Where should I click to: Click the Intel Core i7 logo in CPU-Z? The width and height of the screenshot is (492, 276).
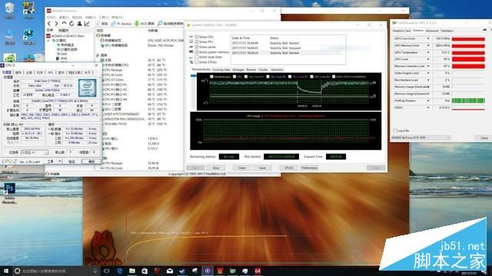[87, 88]
